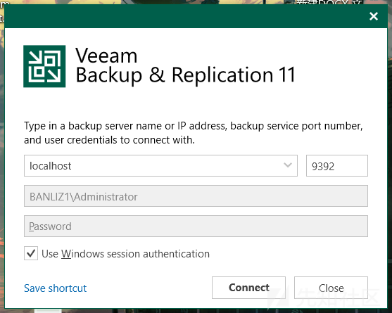Image resolution: width=392 pixels, height=313 pixels.
Task: Click the instruction text about backup server name
Action: pyautogui.click(x=194, y=133)
